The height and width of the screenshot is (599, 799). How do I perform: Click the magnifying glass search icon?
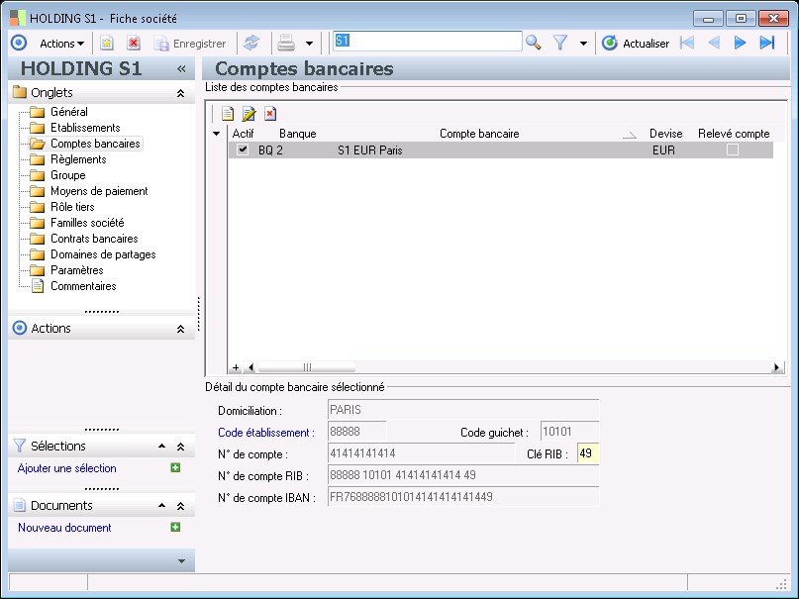pos(533,43)
